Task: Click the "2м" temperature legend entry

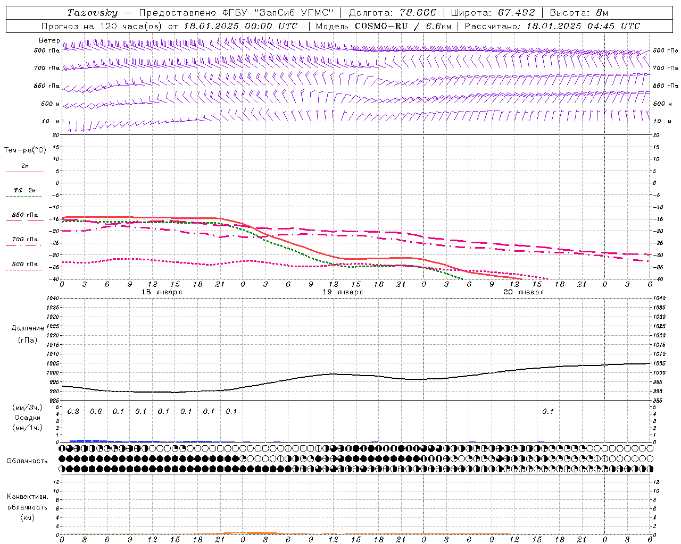Action: (x=25, y=166)
